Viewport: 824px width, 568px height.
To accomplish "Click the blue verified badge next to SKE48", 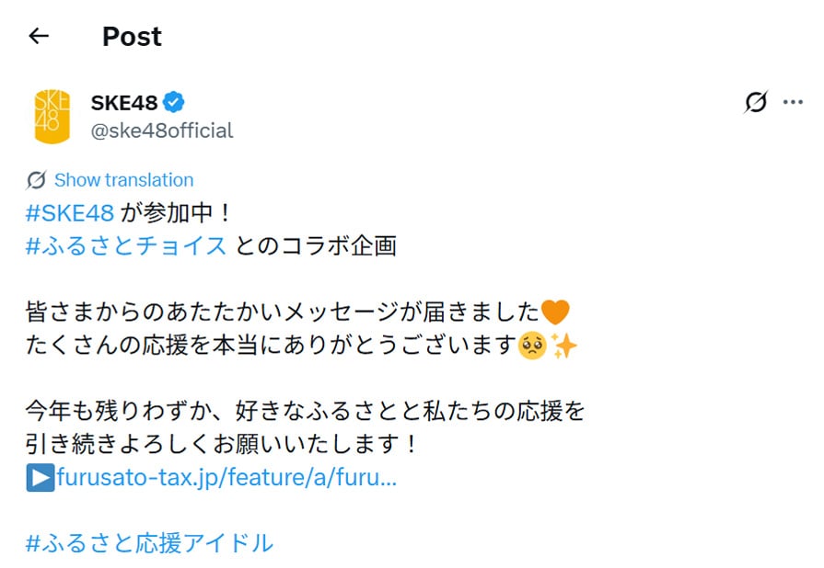I will 175,102.
